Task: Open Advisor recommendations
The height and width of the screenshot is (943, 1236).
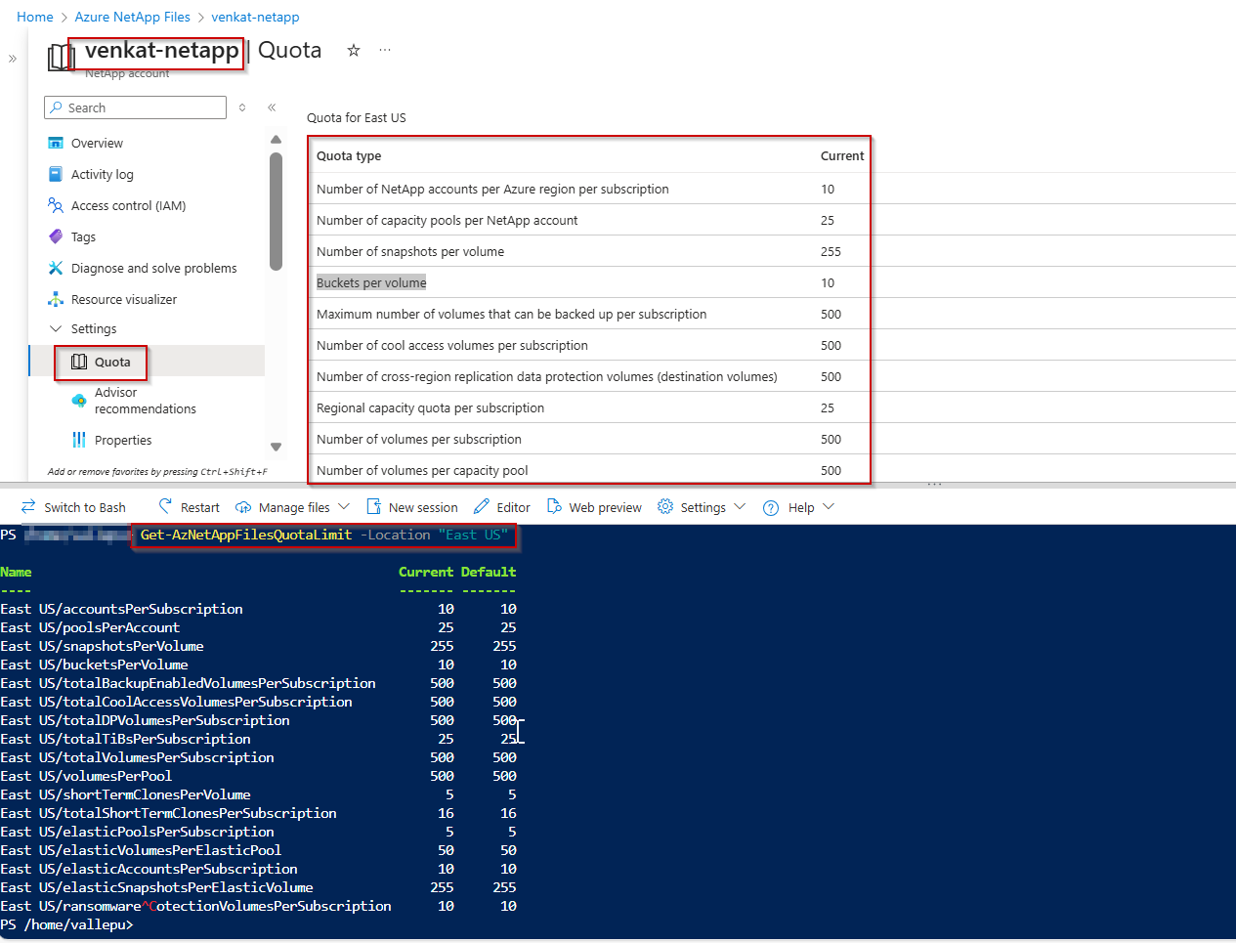Action: 145,401
